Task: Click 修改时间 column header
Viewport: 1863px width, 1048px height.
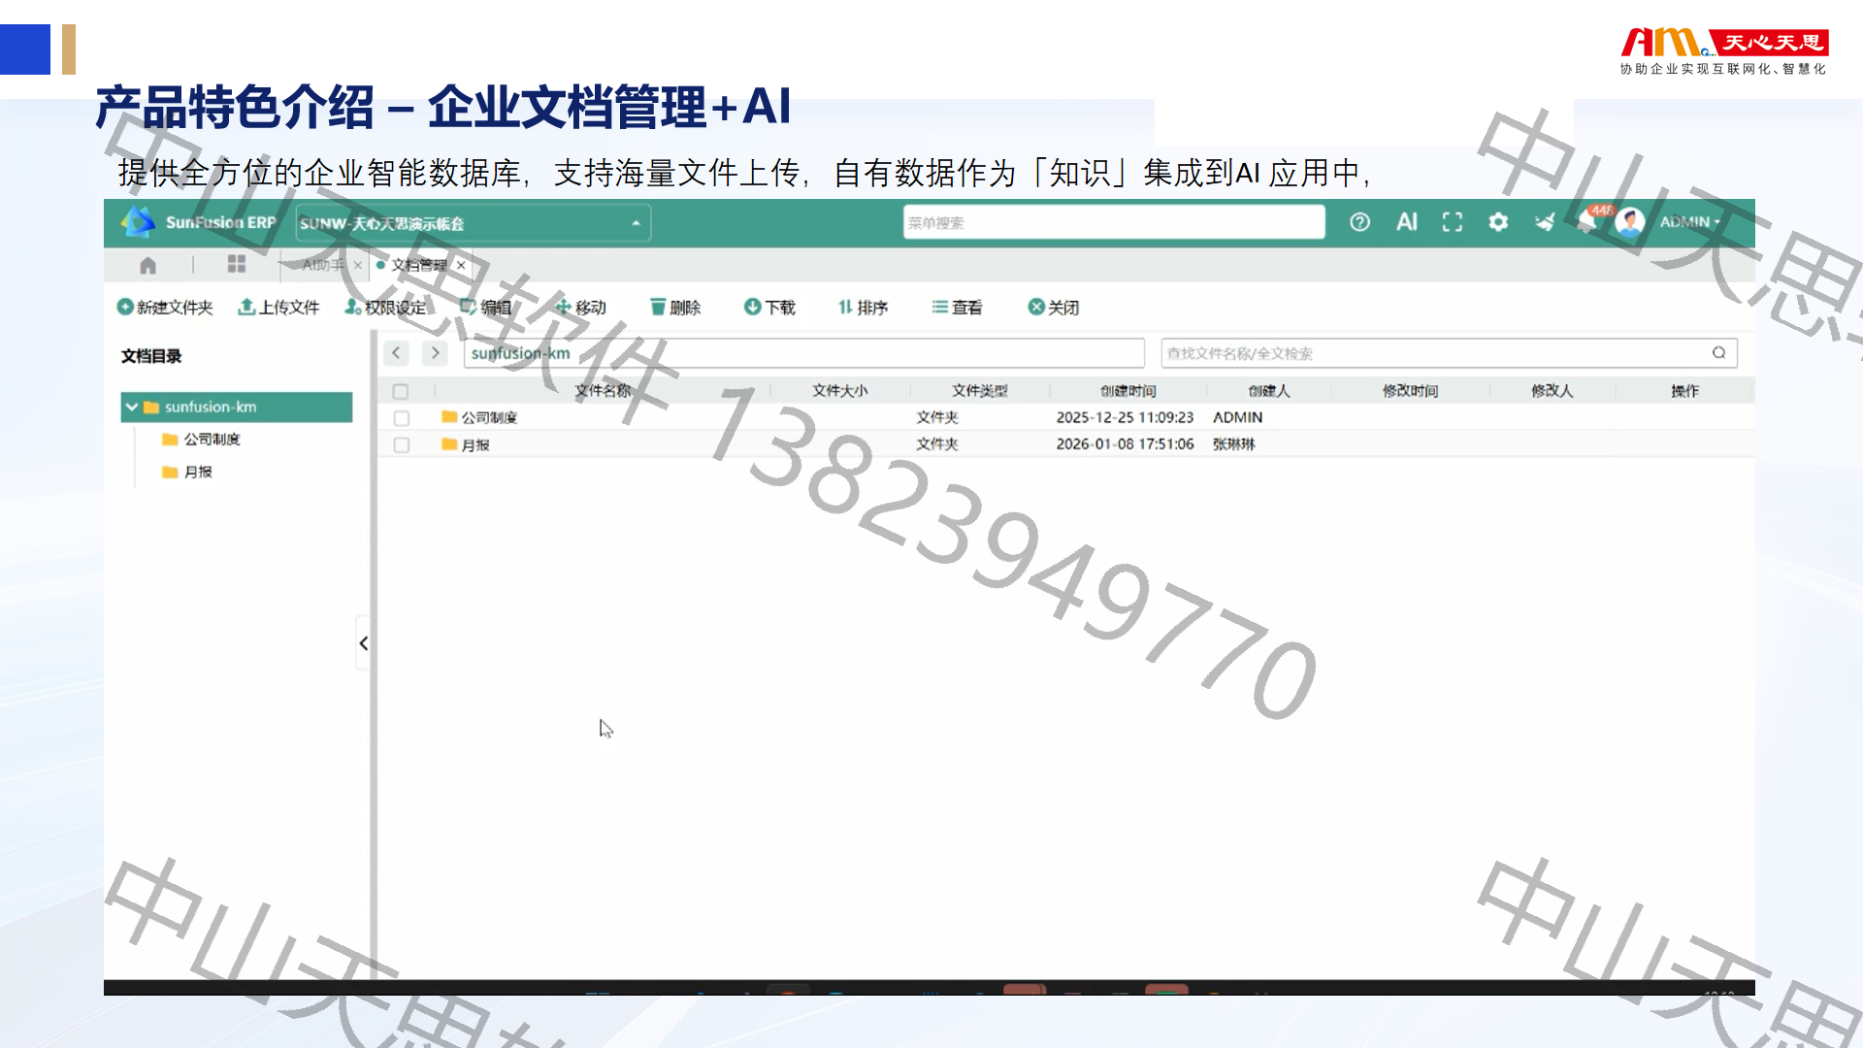Action: click(1411, 391)
